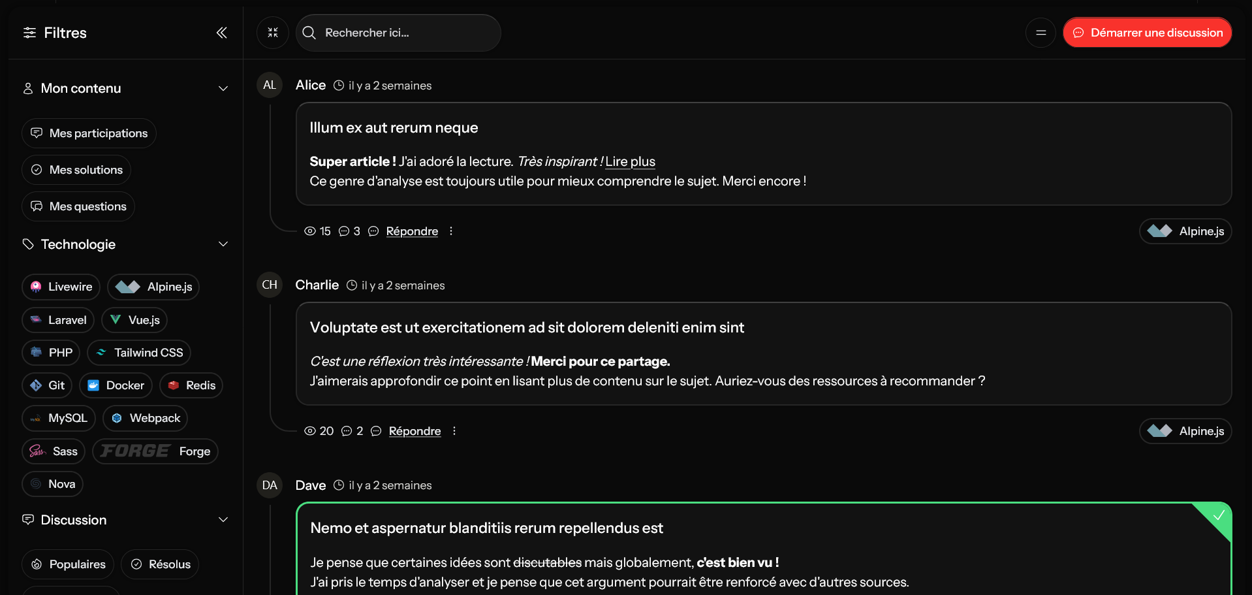Viewport: 1252px width, 595px height.
Task: Select Mes participations filter
Action: point(89,133)
